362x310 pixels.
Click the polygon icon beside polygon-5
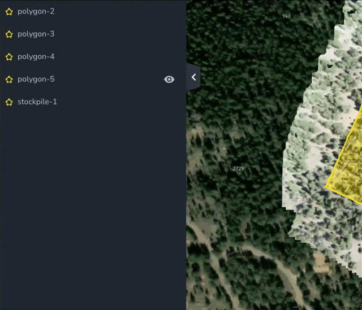9,79
